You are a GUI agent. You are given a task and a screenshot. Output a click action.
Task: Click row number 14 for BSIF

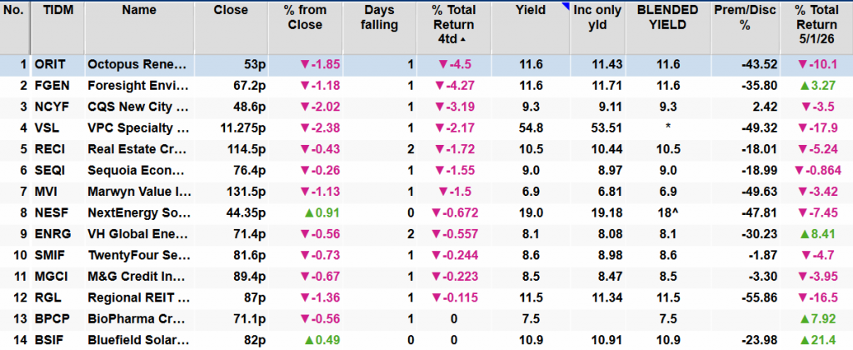pyautogui.click(x=15, y=340)
